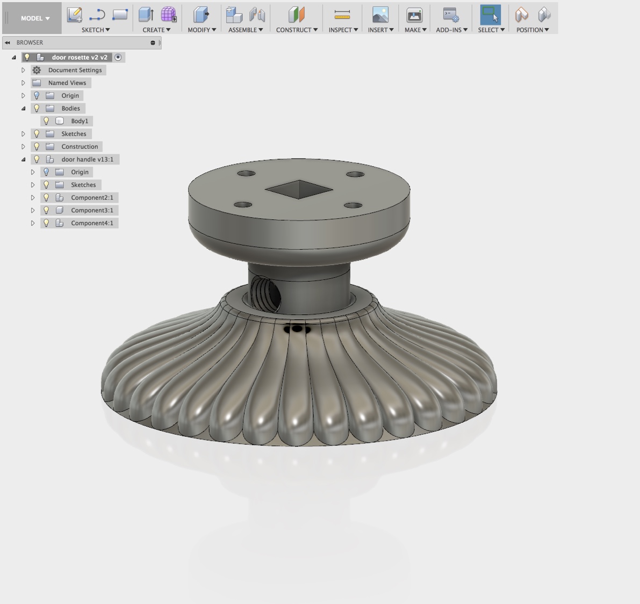Collapse the Browser panel with double arrows
Screen dimensions: 640x604
pyautogui.click(x=8, y=42)
